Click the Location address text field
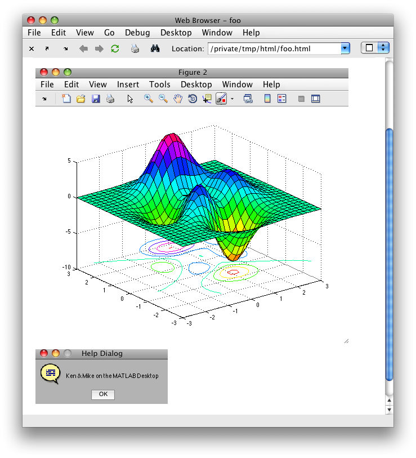 point(274,48)
